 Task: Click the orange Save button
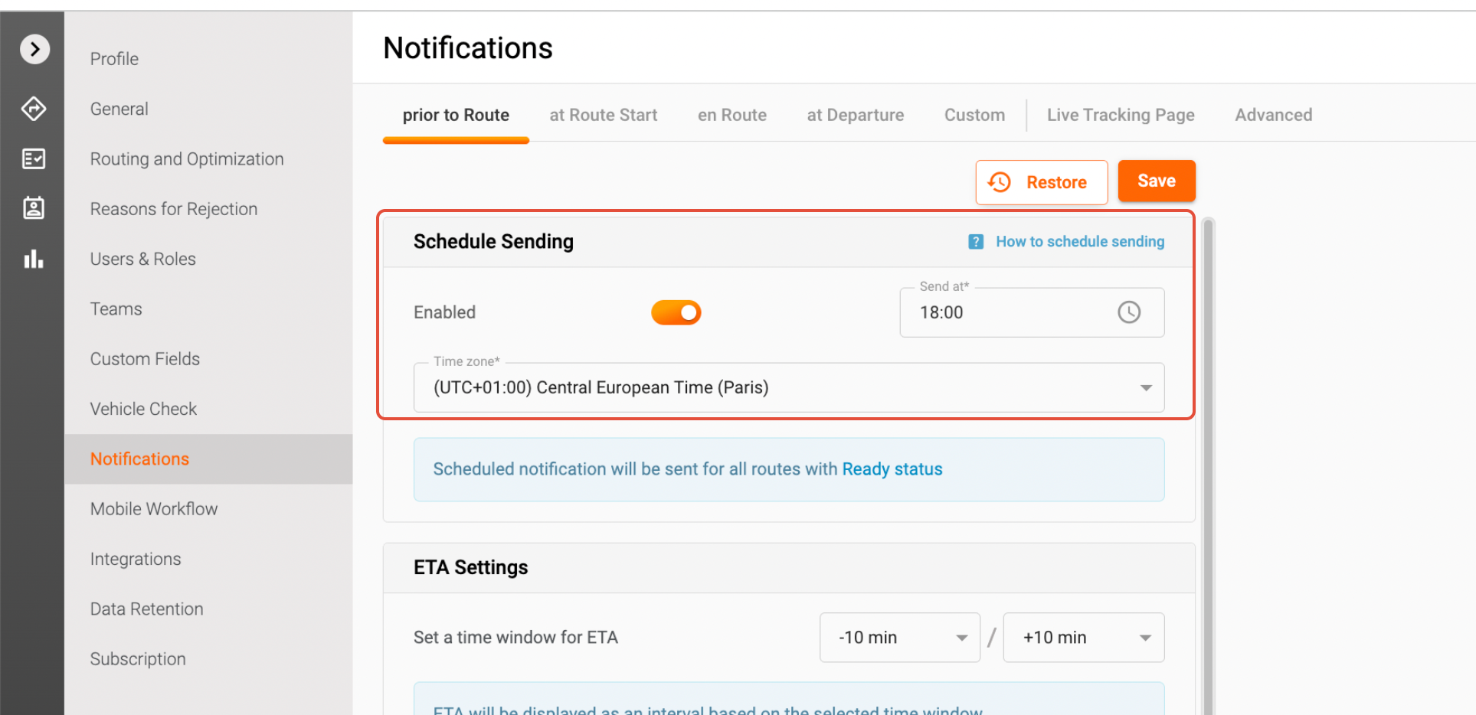pyautogui.click(x=1156, y=181)
